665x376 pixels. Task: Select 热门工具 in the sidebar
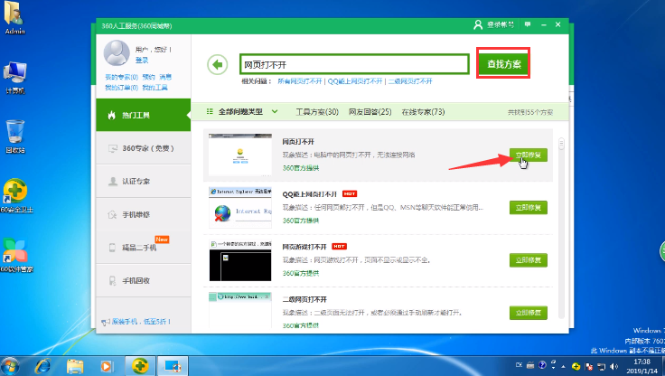(x=144, y=115)
